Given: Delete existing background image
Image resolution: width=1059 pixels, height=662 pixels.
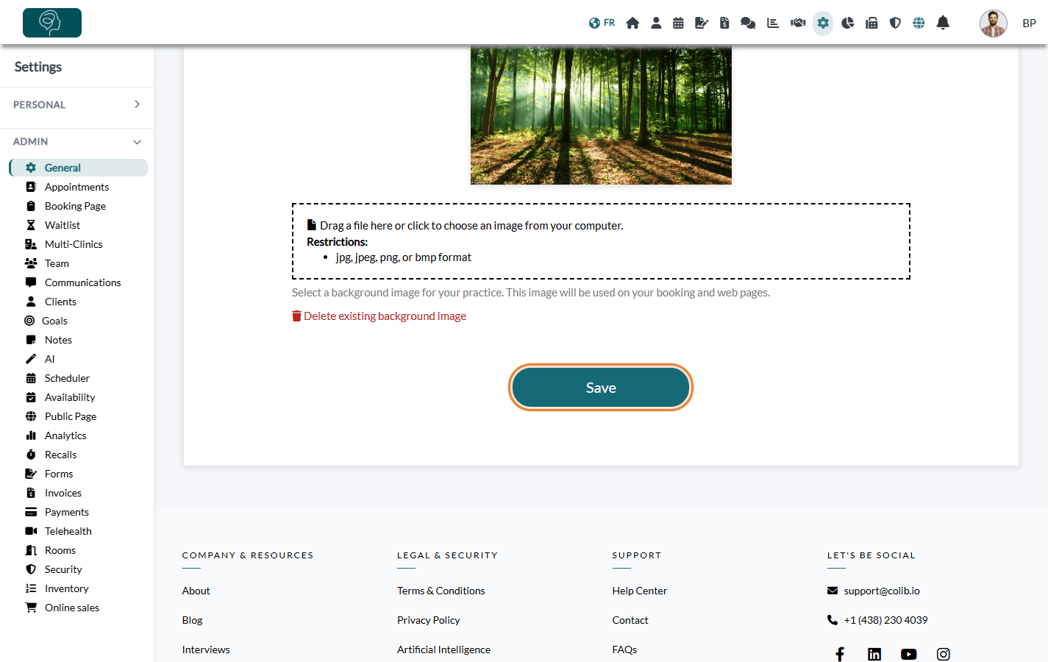Looking at the screenshot, I should pyautogui.click(x=379, y=316).
